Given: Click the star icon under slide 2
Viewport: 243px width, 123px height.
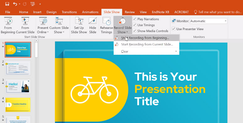Looking at the screenshot, I should point(3,65).
